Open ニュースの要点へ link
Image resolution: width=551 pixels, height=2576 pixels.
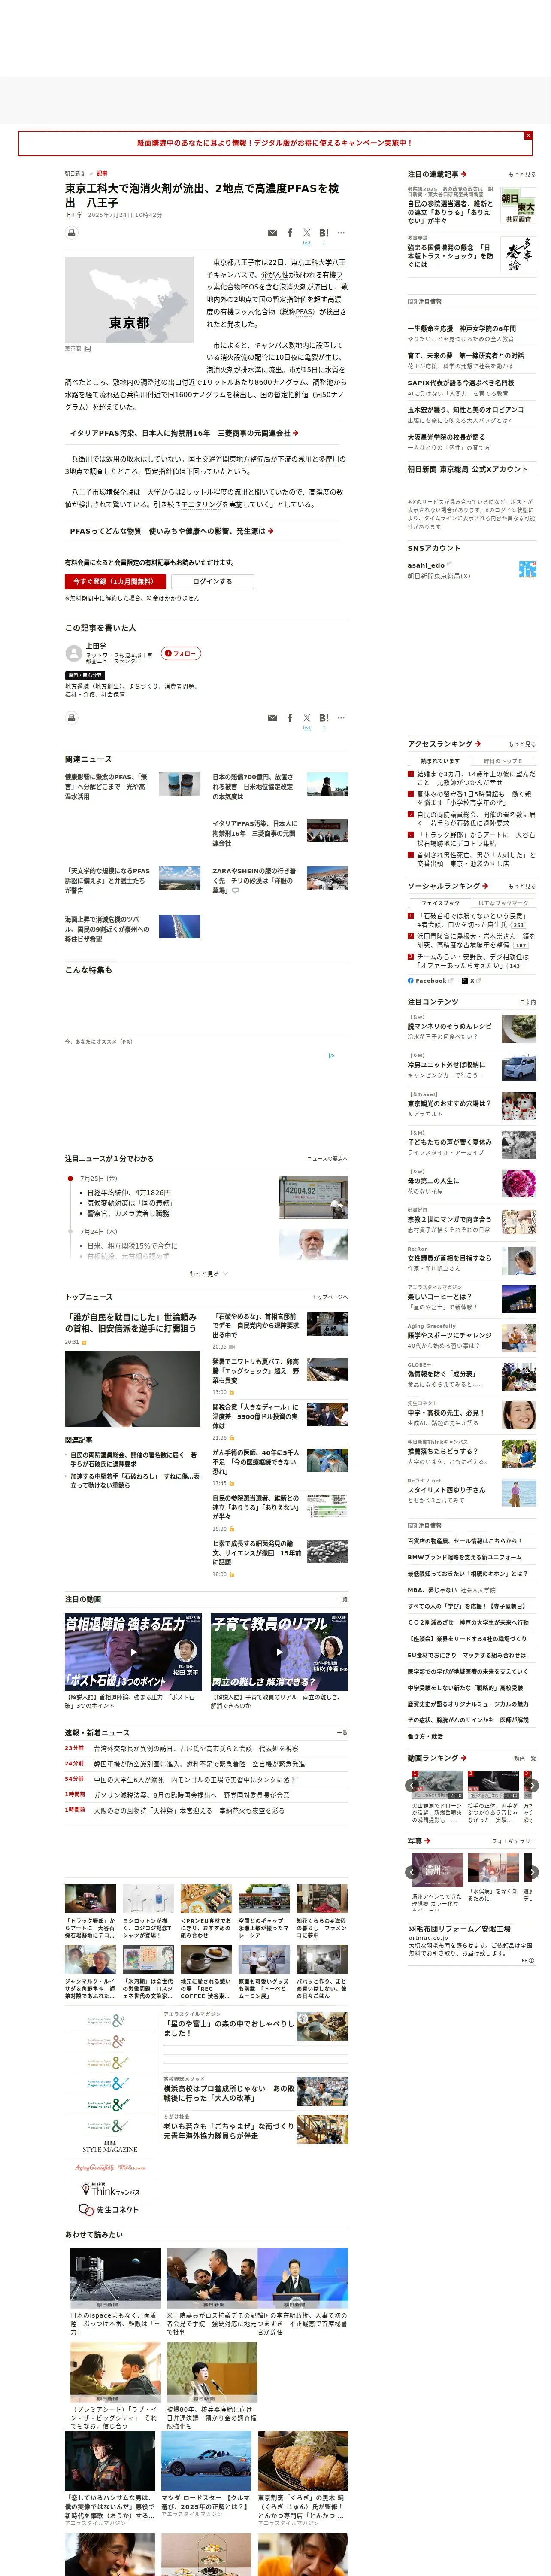(x=327, y=1159)
